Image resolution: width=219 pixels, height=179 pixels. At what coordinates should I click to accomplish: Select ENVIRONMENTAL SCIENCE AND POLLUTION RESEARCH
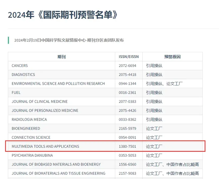pos(58,84)
